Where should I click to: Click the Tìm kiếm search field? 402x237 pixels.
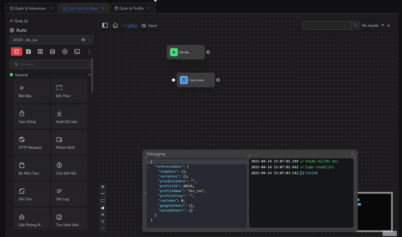click(53, 65)
